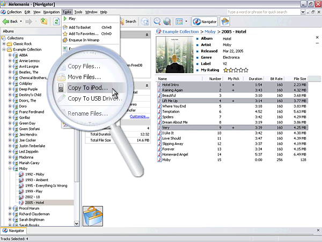Viewport: 322px width, 242px height.
Task: Open the Window menu
Action: coord(91,12)
